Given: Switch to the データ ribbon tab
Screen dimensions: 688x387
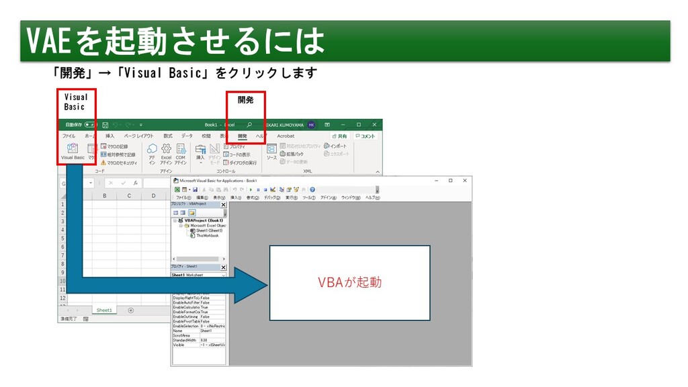Looking at the screenshot, I should point(187,136).
